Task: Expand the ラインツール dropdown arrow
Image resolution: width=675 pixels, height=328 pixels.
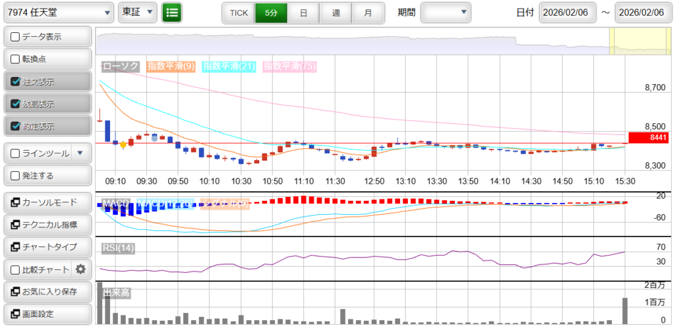Action: 80,153
